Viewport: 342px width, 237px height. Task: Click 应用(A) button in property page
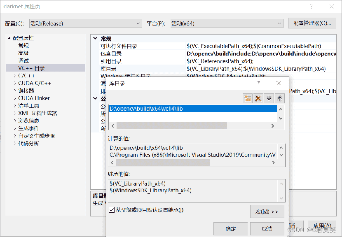pyautogui.click(x=322, y=225)
